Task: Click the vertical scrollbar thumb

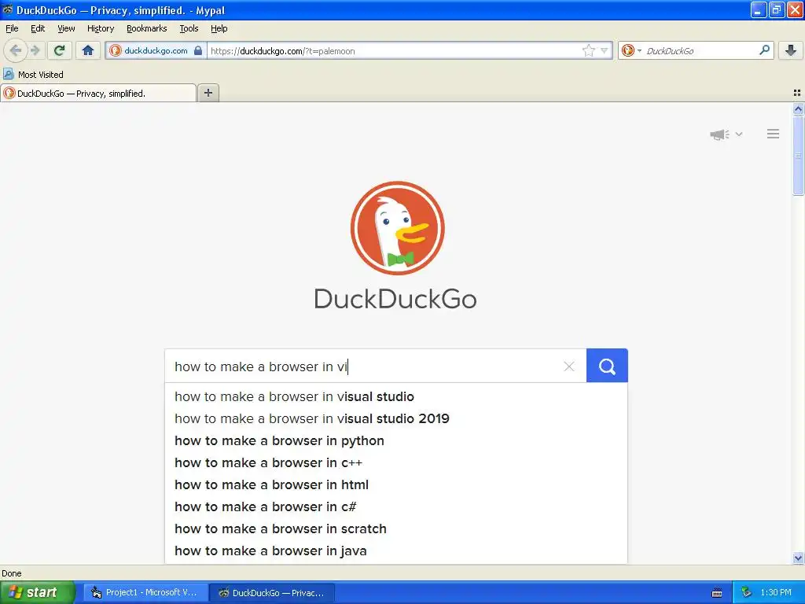Action: click(x=798, y=155)
